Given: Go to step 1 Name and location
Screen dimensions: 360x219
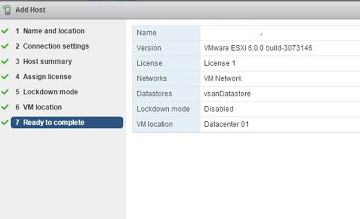Looking at the screenshot, I should point(53,31).
